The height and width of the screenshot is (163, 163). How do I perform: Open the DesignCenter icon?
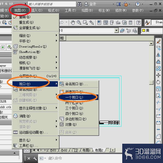(106, 23)
